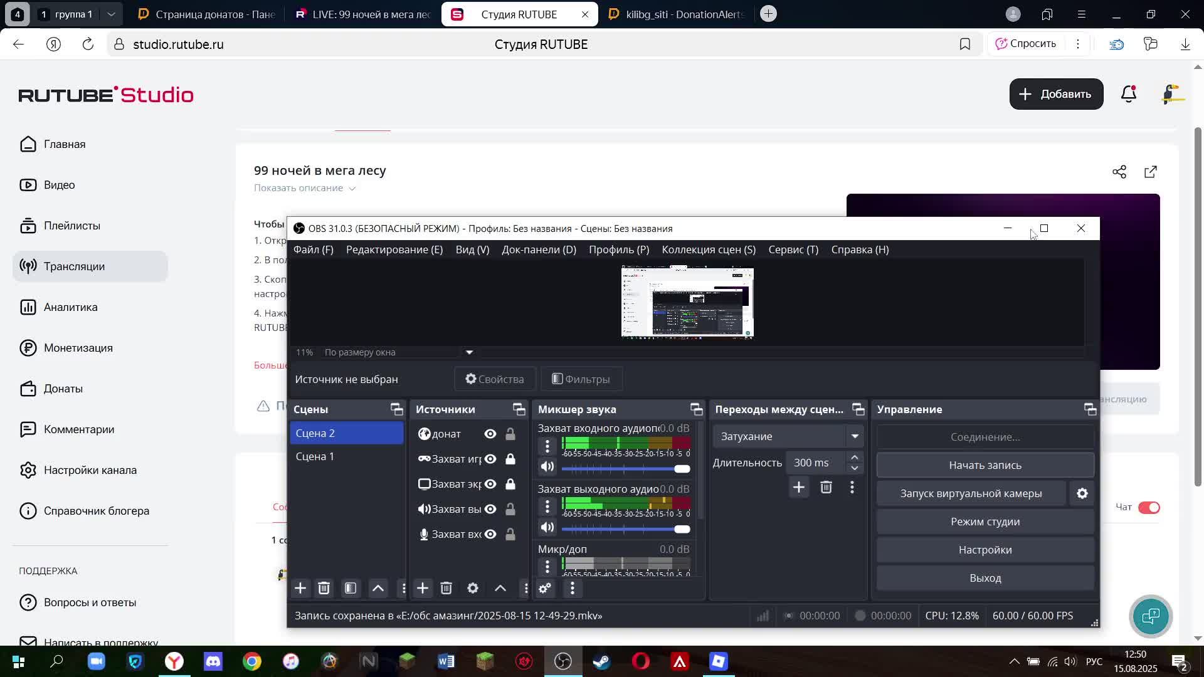Viewport: 1204px width, 677px height.
Task: Add a new scene with plus icon
Action: (x=300, y=588)
